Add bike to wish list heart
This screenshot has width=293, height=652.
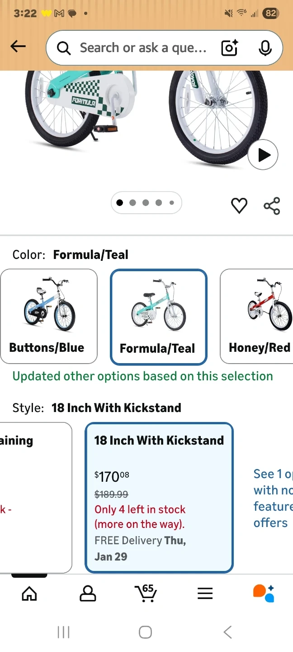[x=239, y=206]
